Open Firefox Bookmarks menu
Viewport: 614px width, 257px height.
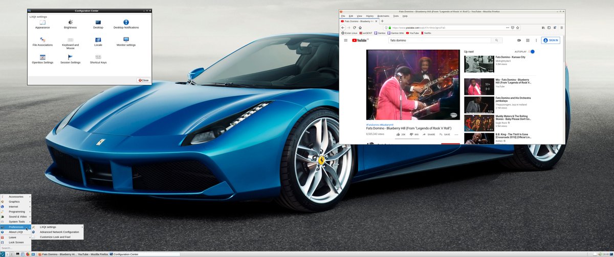tap(383, 16)
